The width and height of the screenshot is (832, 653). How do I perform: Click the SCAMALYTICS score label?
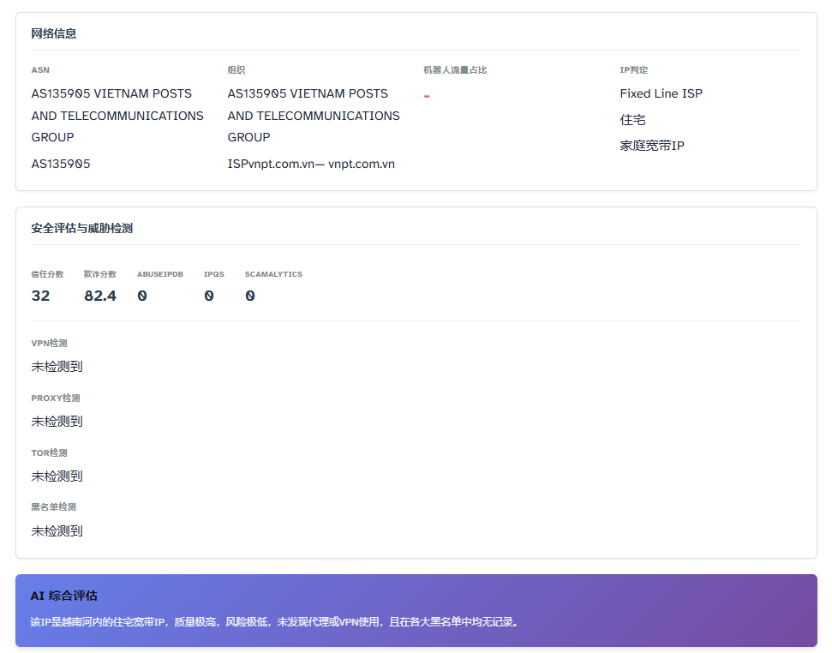(x=273, y=274)
